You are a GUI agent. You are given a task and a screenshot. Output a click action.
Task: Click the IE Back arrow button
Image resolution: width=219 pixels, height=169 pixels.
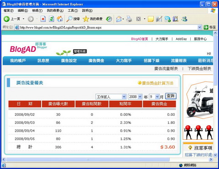7,19
